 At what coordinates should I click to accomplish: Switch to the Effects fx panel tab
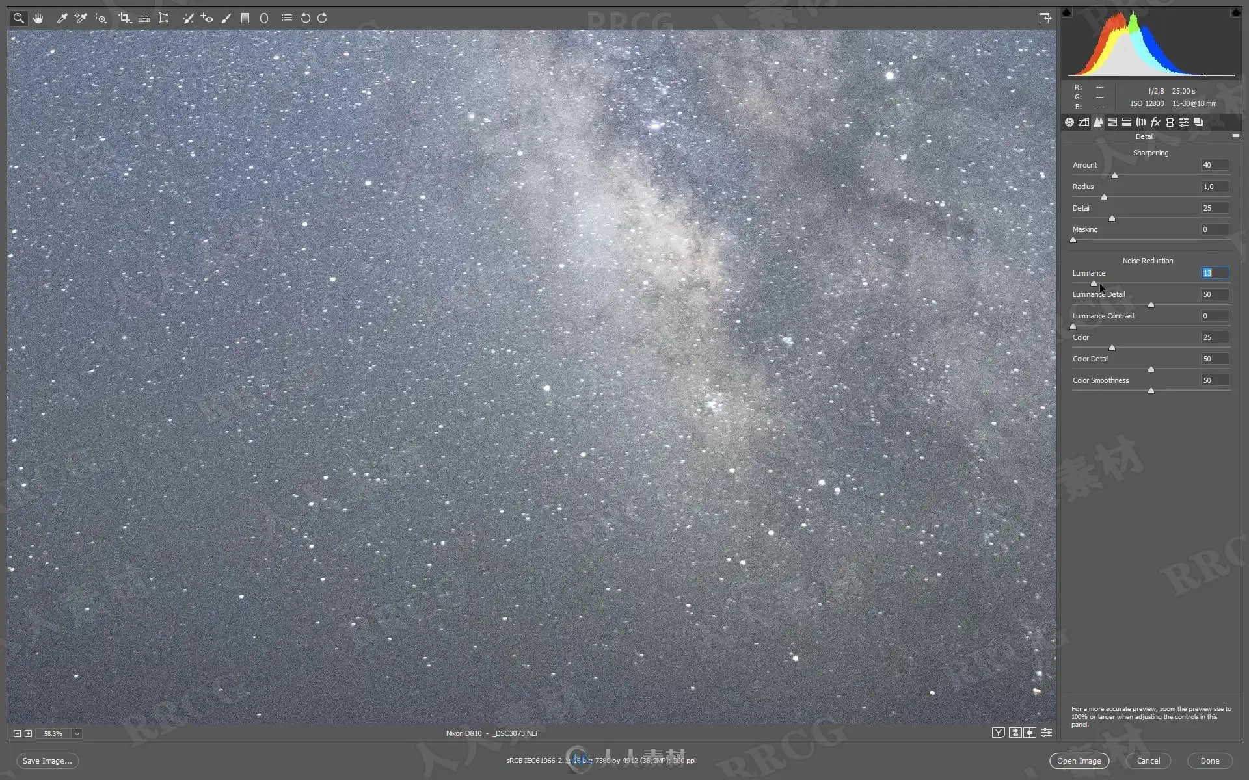tap(1155, 122)
